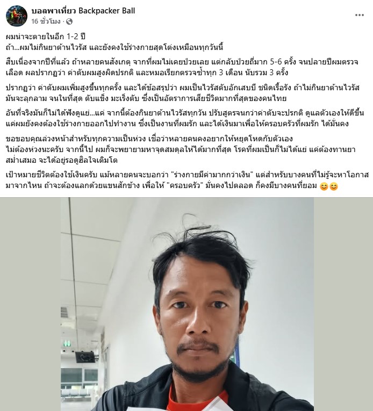
Task: Click the first smiling emoji in post
Action: tap(324, 186)
